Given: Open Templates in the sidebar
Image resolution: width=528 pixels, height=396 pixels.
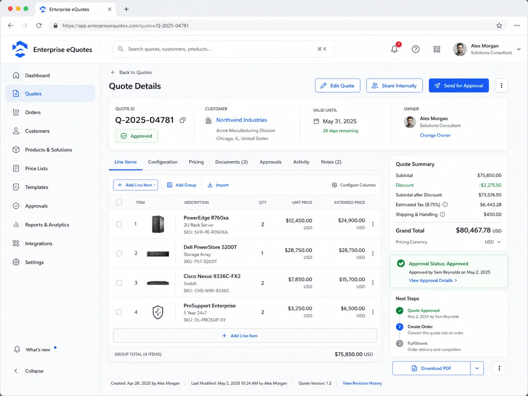Looking at the screenshot, I should tap(50, 187).
